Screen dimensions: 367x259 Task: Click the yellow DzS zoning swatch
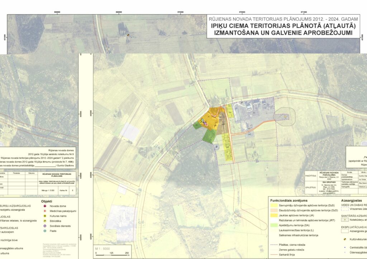tap(273, 205)
